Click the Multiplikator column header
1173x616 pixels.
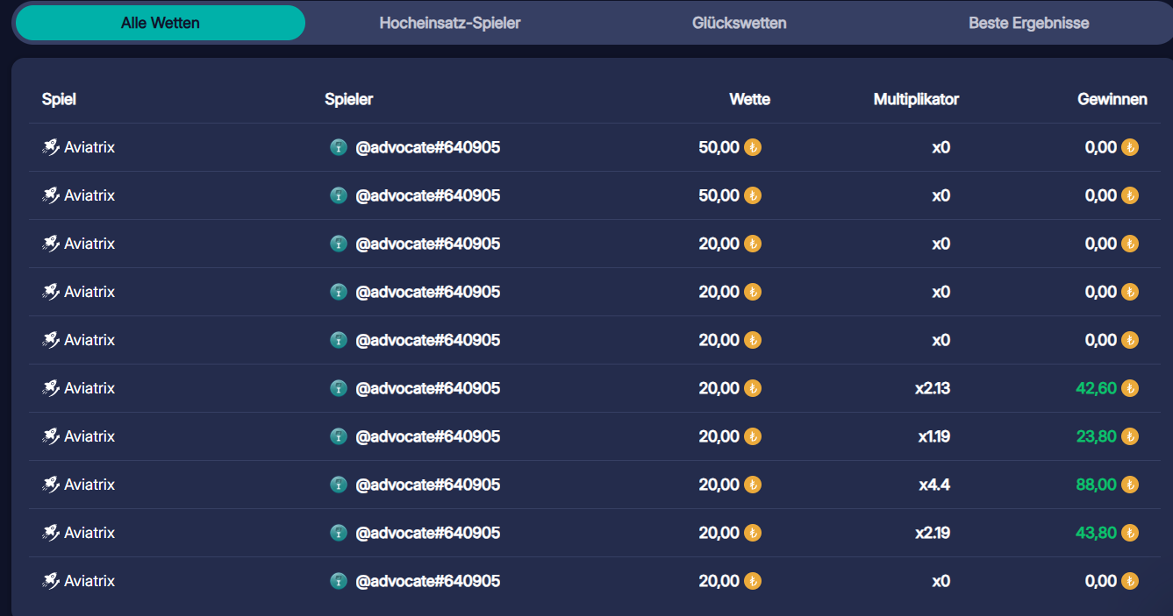click(x=916, y=99)
